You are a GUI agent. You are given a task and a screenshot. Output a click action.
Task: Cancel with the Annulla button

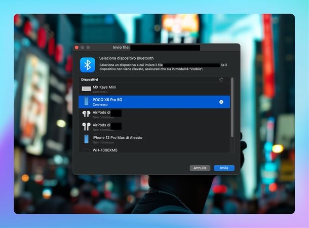coord(200,168)
